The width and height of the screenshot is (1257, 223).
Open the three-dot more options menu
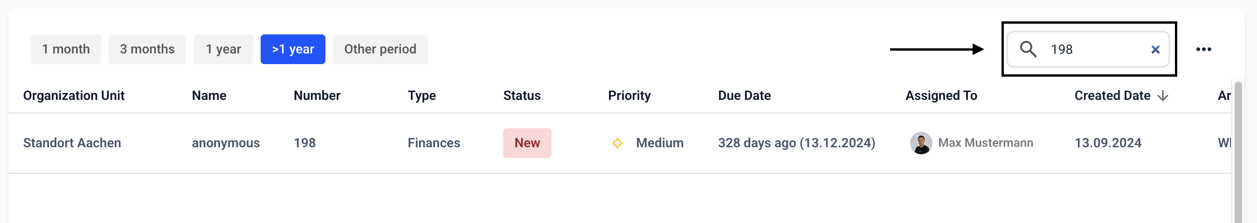pos(1203,49)
